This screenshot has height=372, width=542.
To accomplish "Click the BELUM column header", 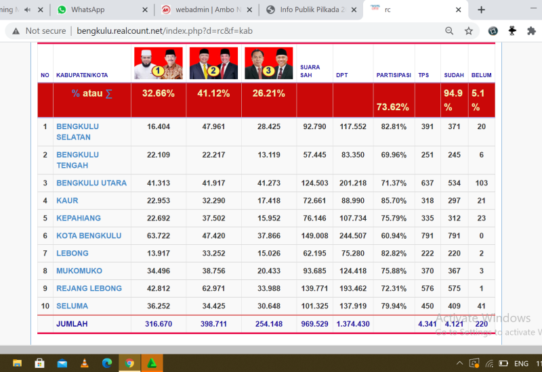I will pos(481,75).
